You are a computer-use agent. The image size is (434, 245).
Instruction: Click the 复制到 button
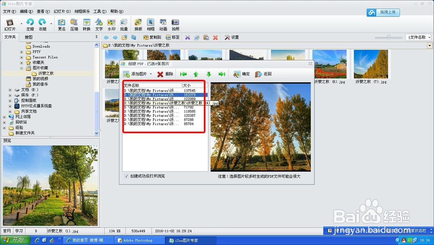click(152, 37)
